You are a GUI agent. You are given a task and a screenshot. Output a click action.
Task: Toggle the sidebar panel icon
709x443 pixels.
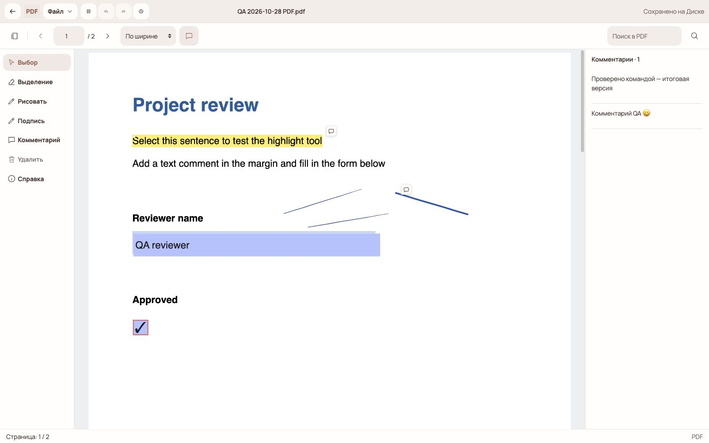click(x=15, y=36)
